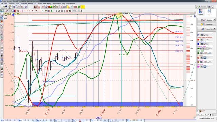Click the heart icon in left sidebar
Image resolution: width=217 pixels, height=122 pixels.
(x=2, y=22)
